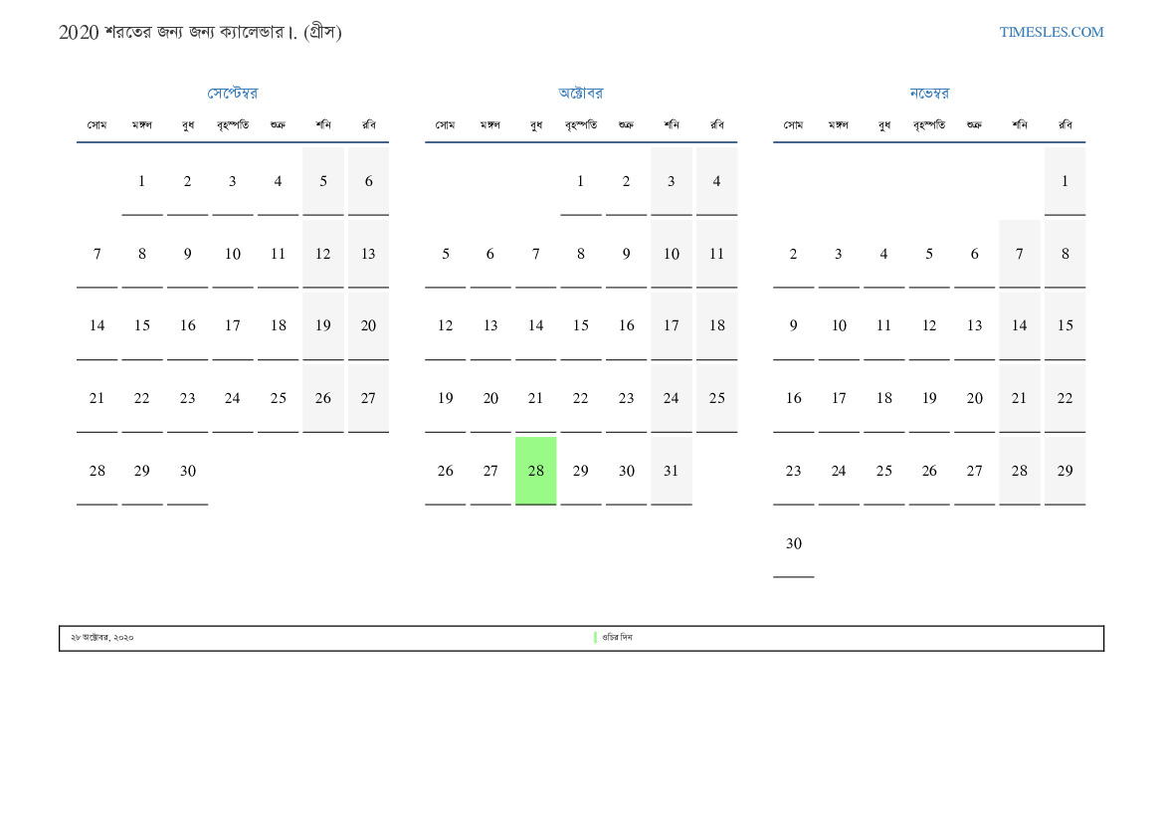Viewport: 1163px width, 823px height.
Task: Click the অক্টোবর month heading
Action: pos(580,94)
